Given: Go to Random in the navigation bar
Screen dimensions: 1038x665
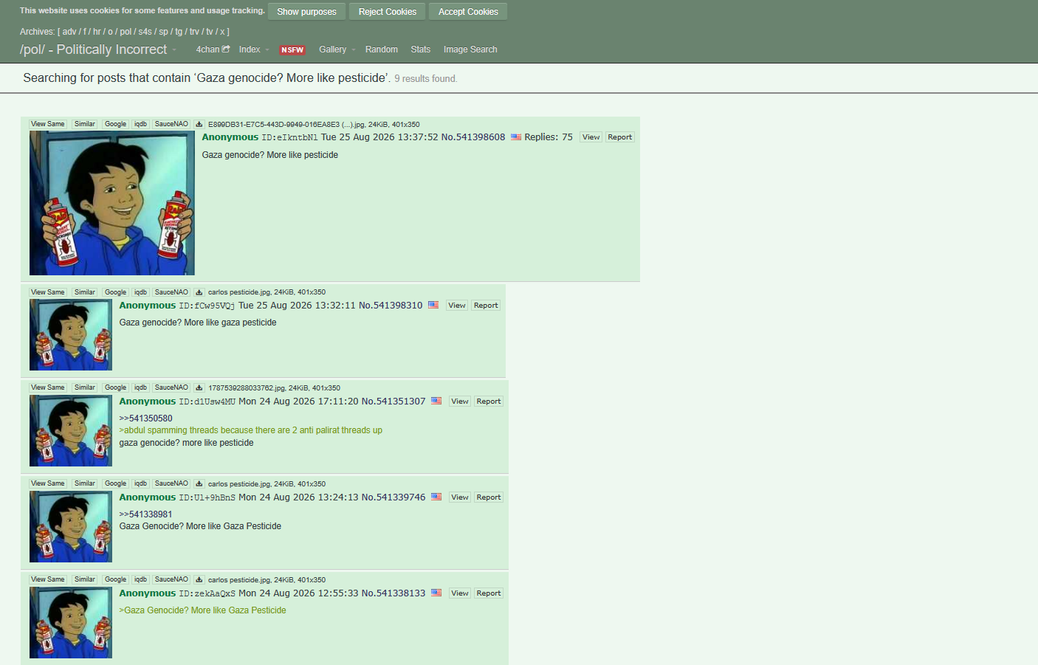Looking at the screenshot, I should 381,49.
